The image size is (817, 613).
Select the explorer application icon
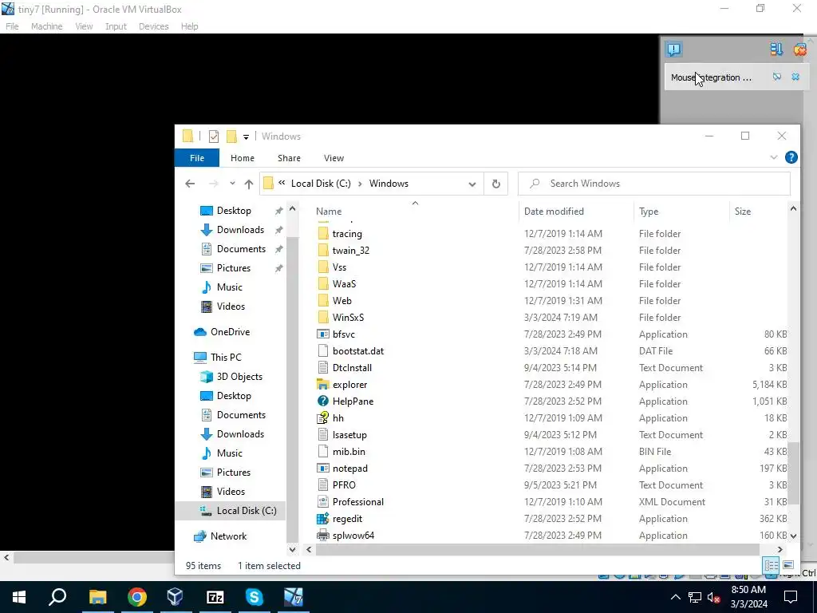pos(323,385)
